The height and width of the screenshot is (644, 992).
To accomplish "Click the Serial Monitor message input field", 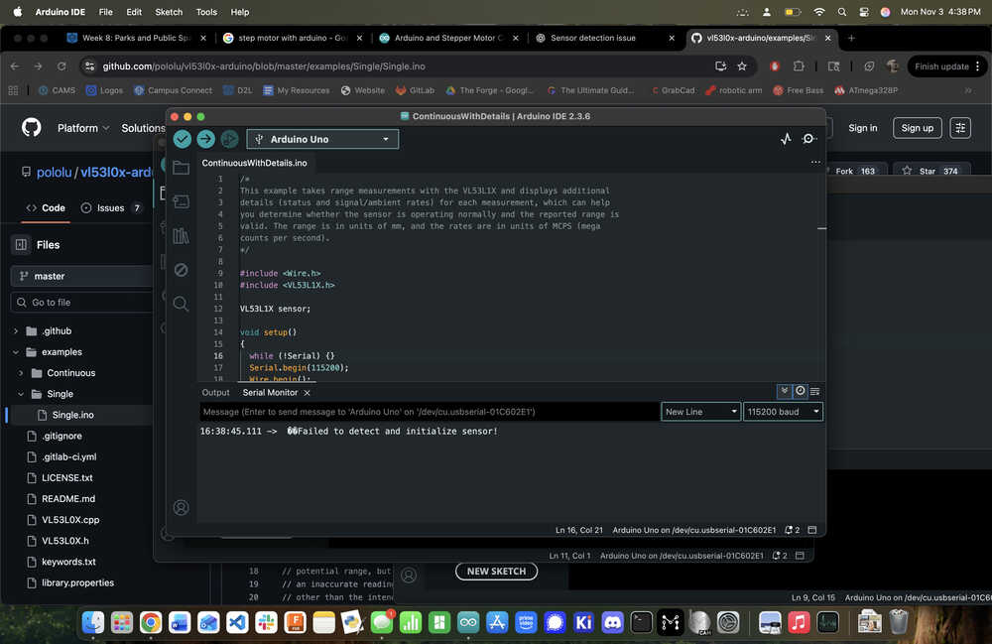I will pyautogui.click(x=429, y=412).
